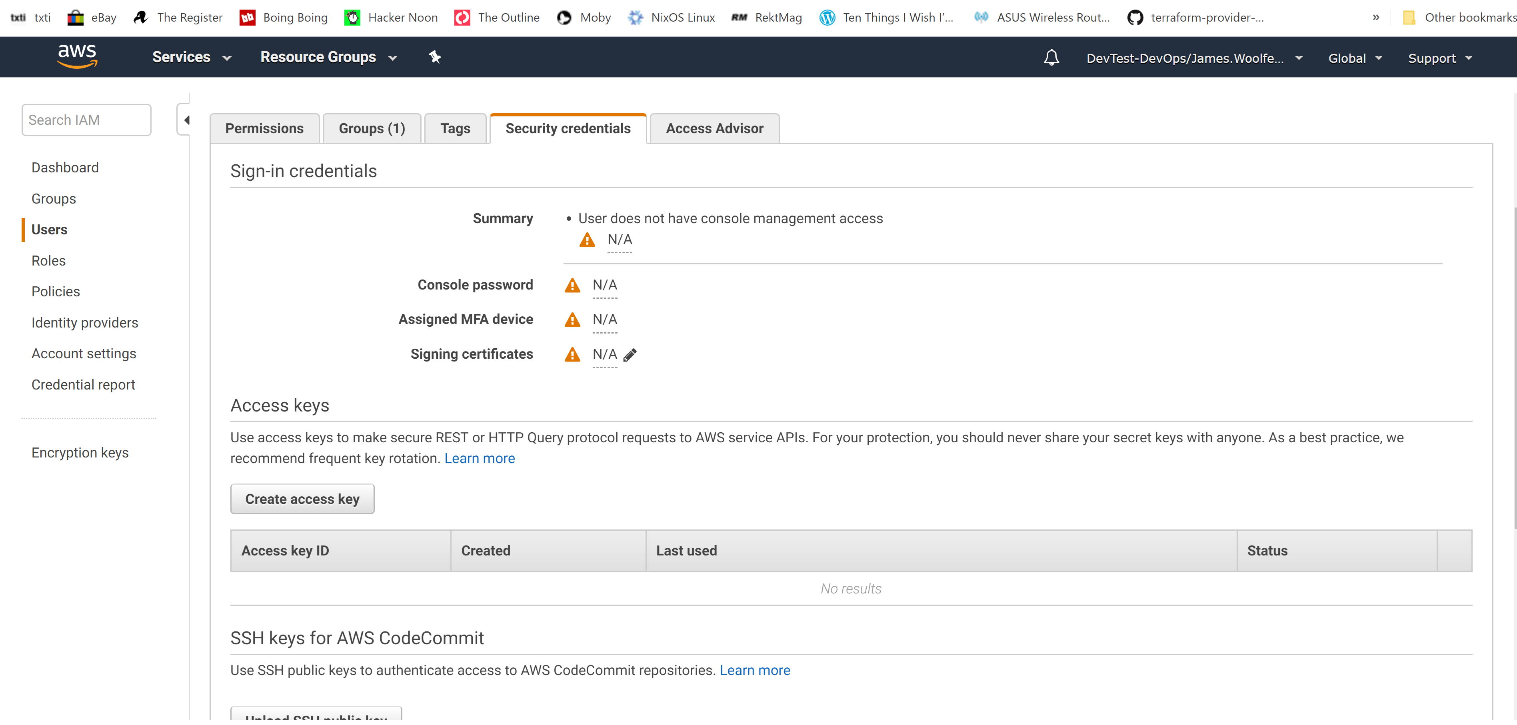Screen dimensions: 1517x725
Task: Click the Resource Groups dropdown
Action: 329,57
